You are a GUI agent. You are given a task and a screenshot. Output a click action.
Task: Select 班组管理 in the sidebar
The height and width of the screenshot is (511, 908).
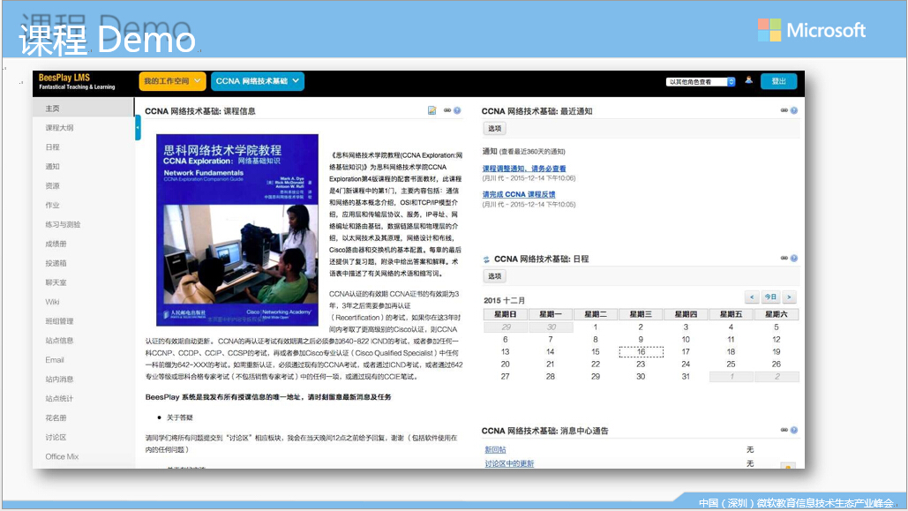[x=60, y=321]
